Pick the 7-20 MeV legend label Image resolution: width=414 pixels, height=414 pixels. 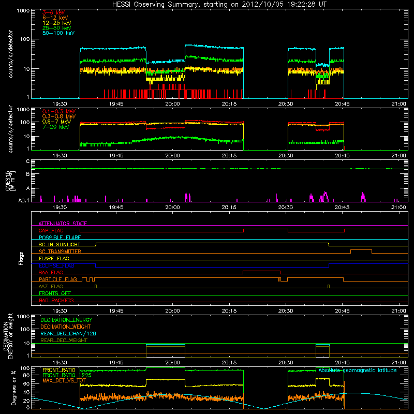coord(56,127)
